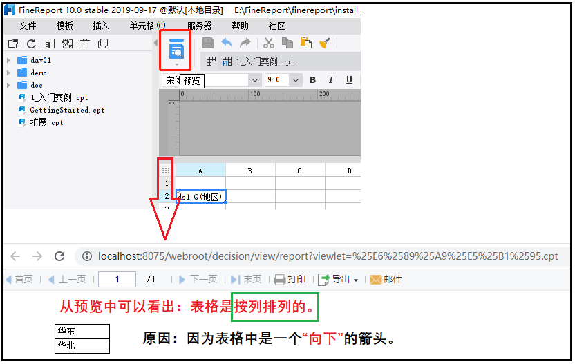Select the 1_入门案例.cpt document tab
The height and width of the screenshot is (364, 575).
coord(258,61)
